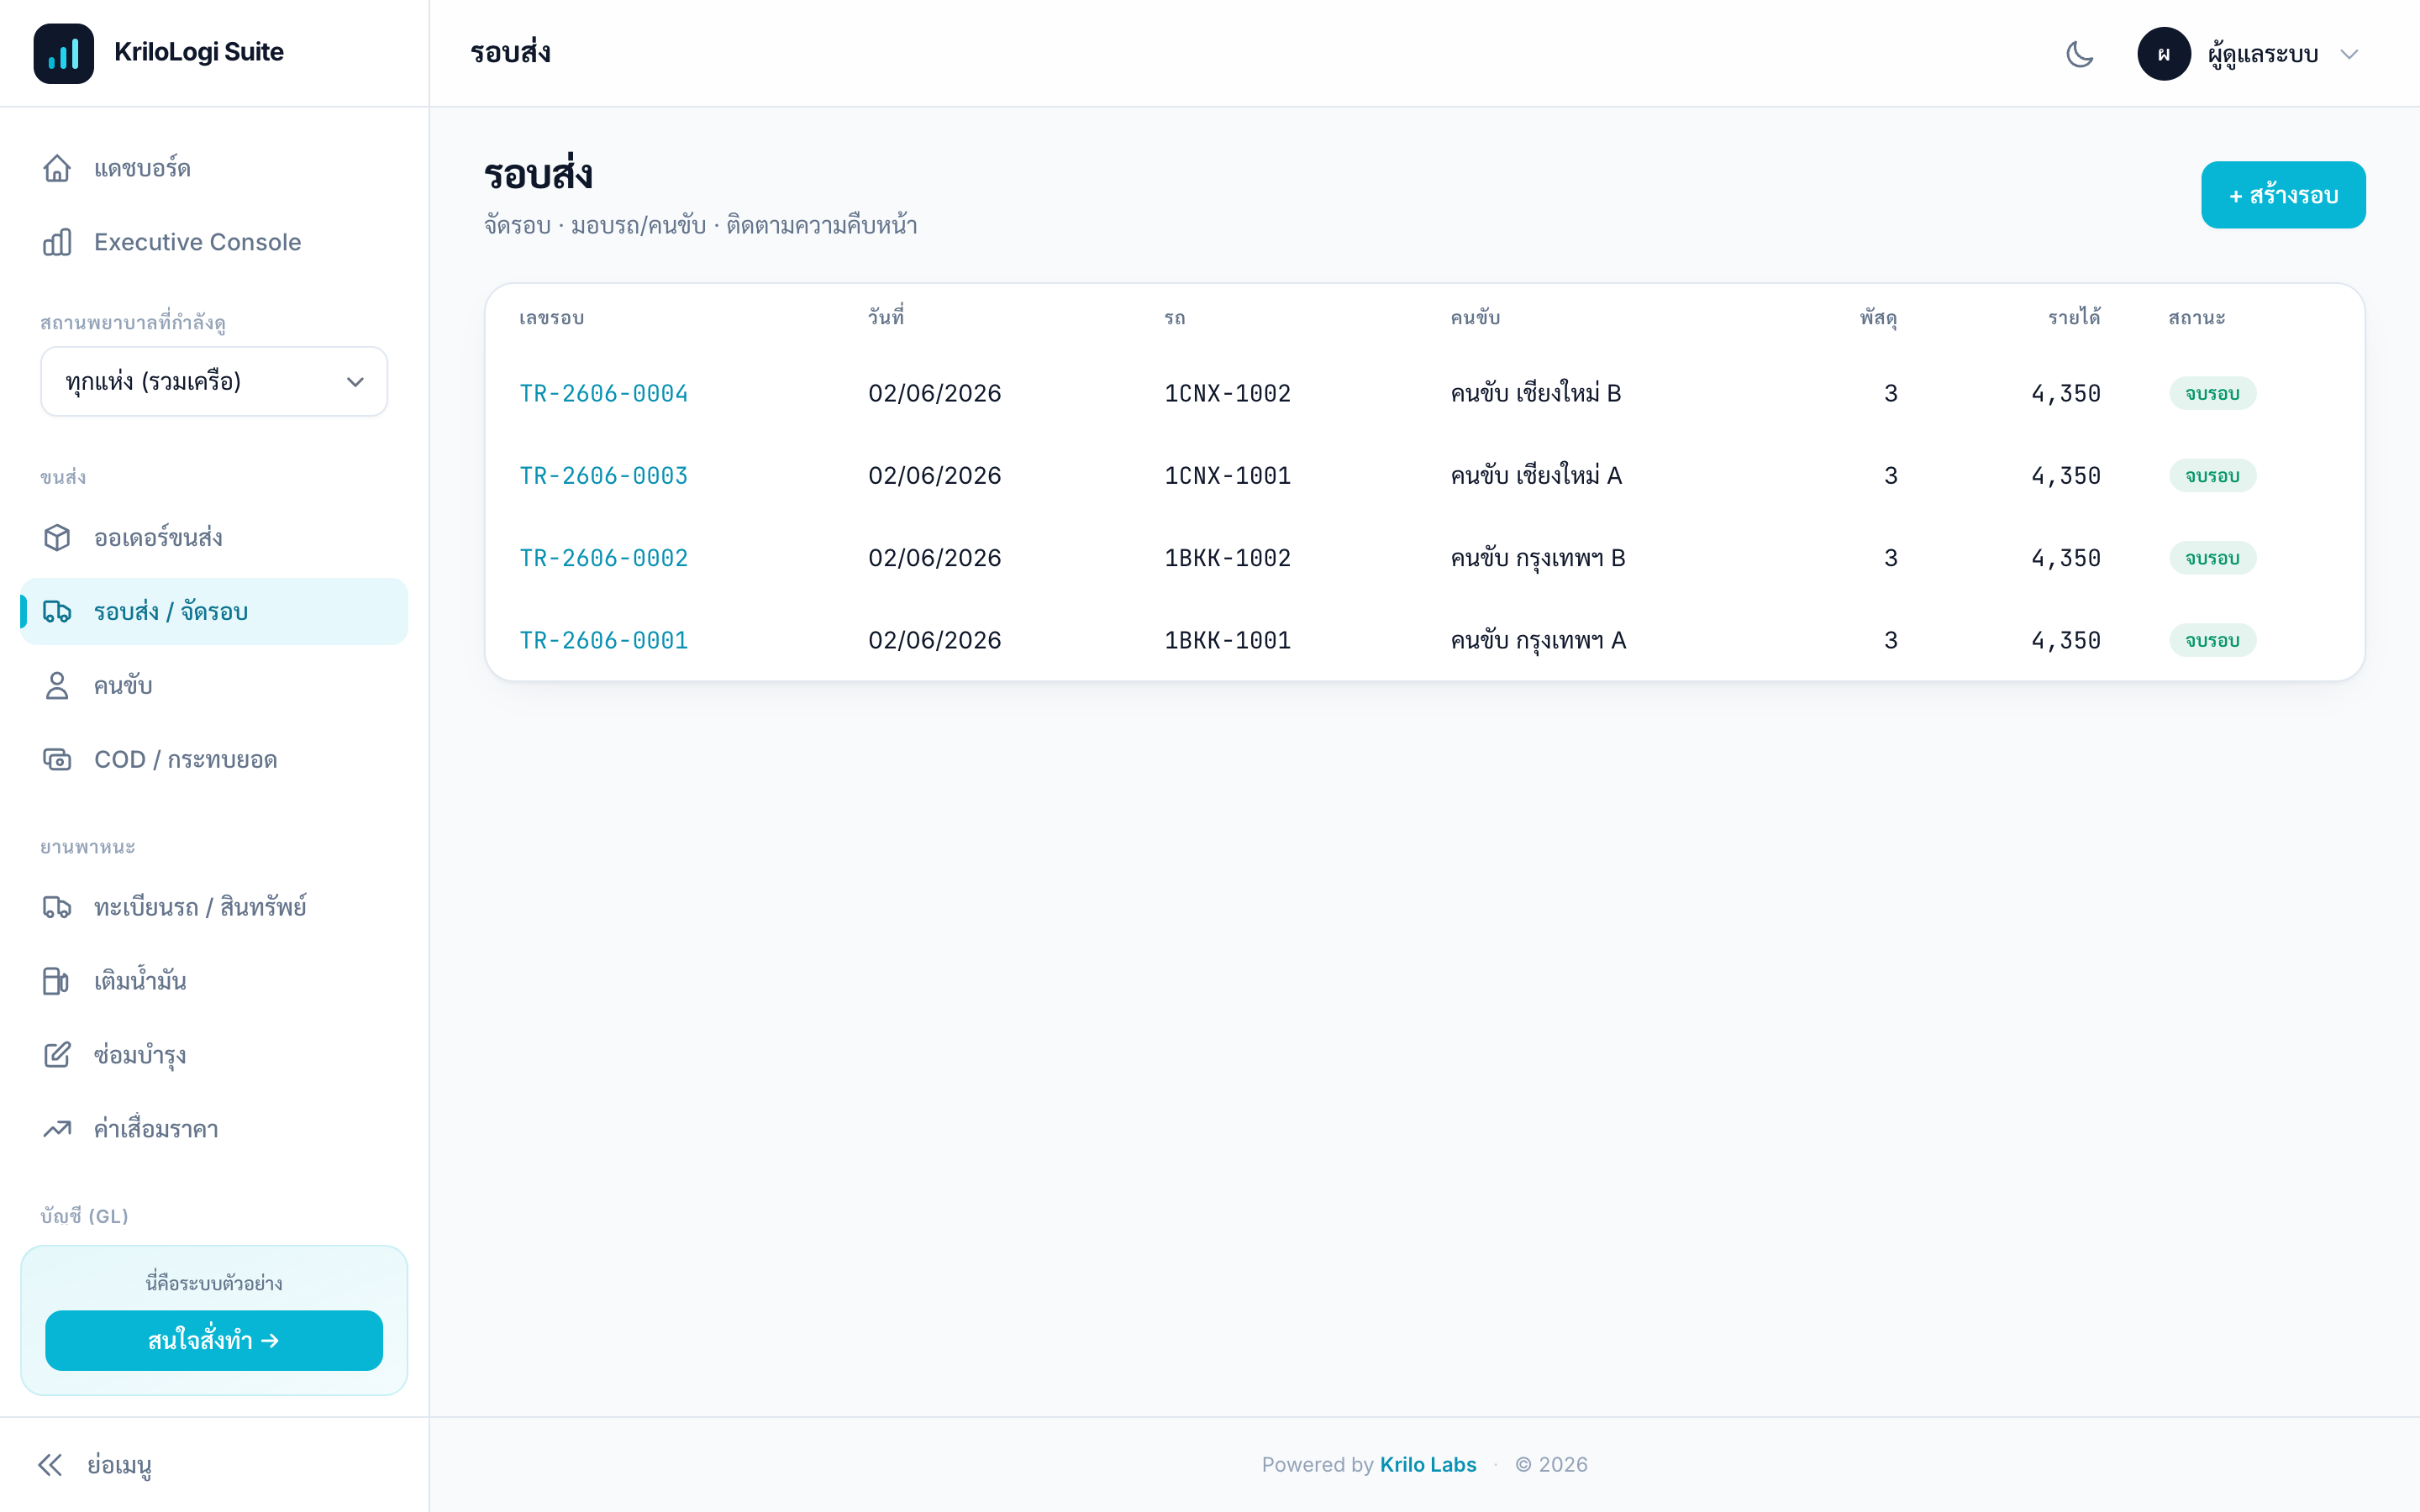Click vehicle cell 1BKK-1002

click(x=1227, y=558)
